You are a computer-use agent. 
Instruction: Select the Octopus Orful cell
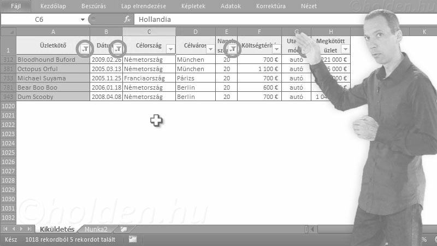coord(53,69)
